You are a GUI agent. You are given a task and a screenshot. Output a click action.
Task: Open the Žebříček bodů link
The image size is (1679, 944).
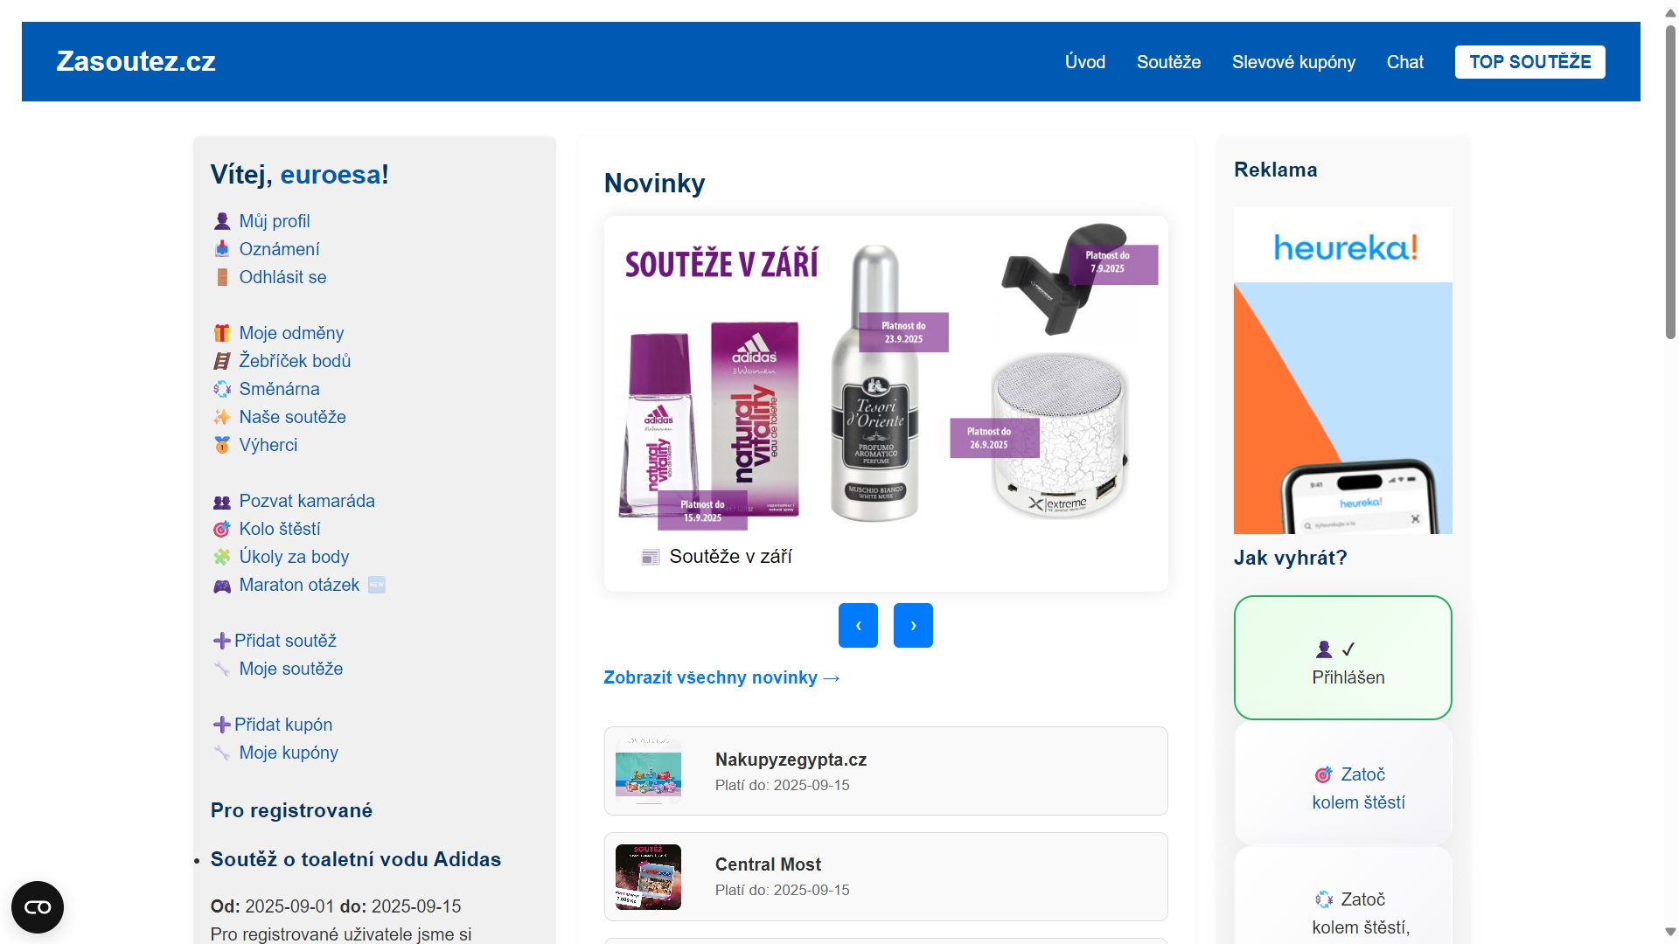295,361
